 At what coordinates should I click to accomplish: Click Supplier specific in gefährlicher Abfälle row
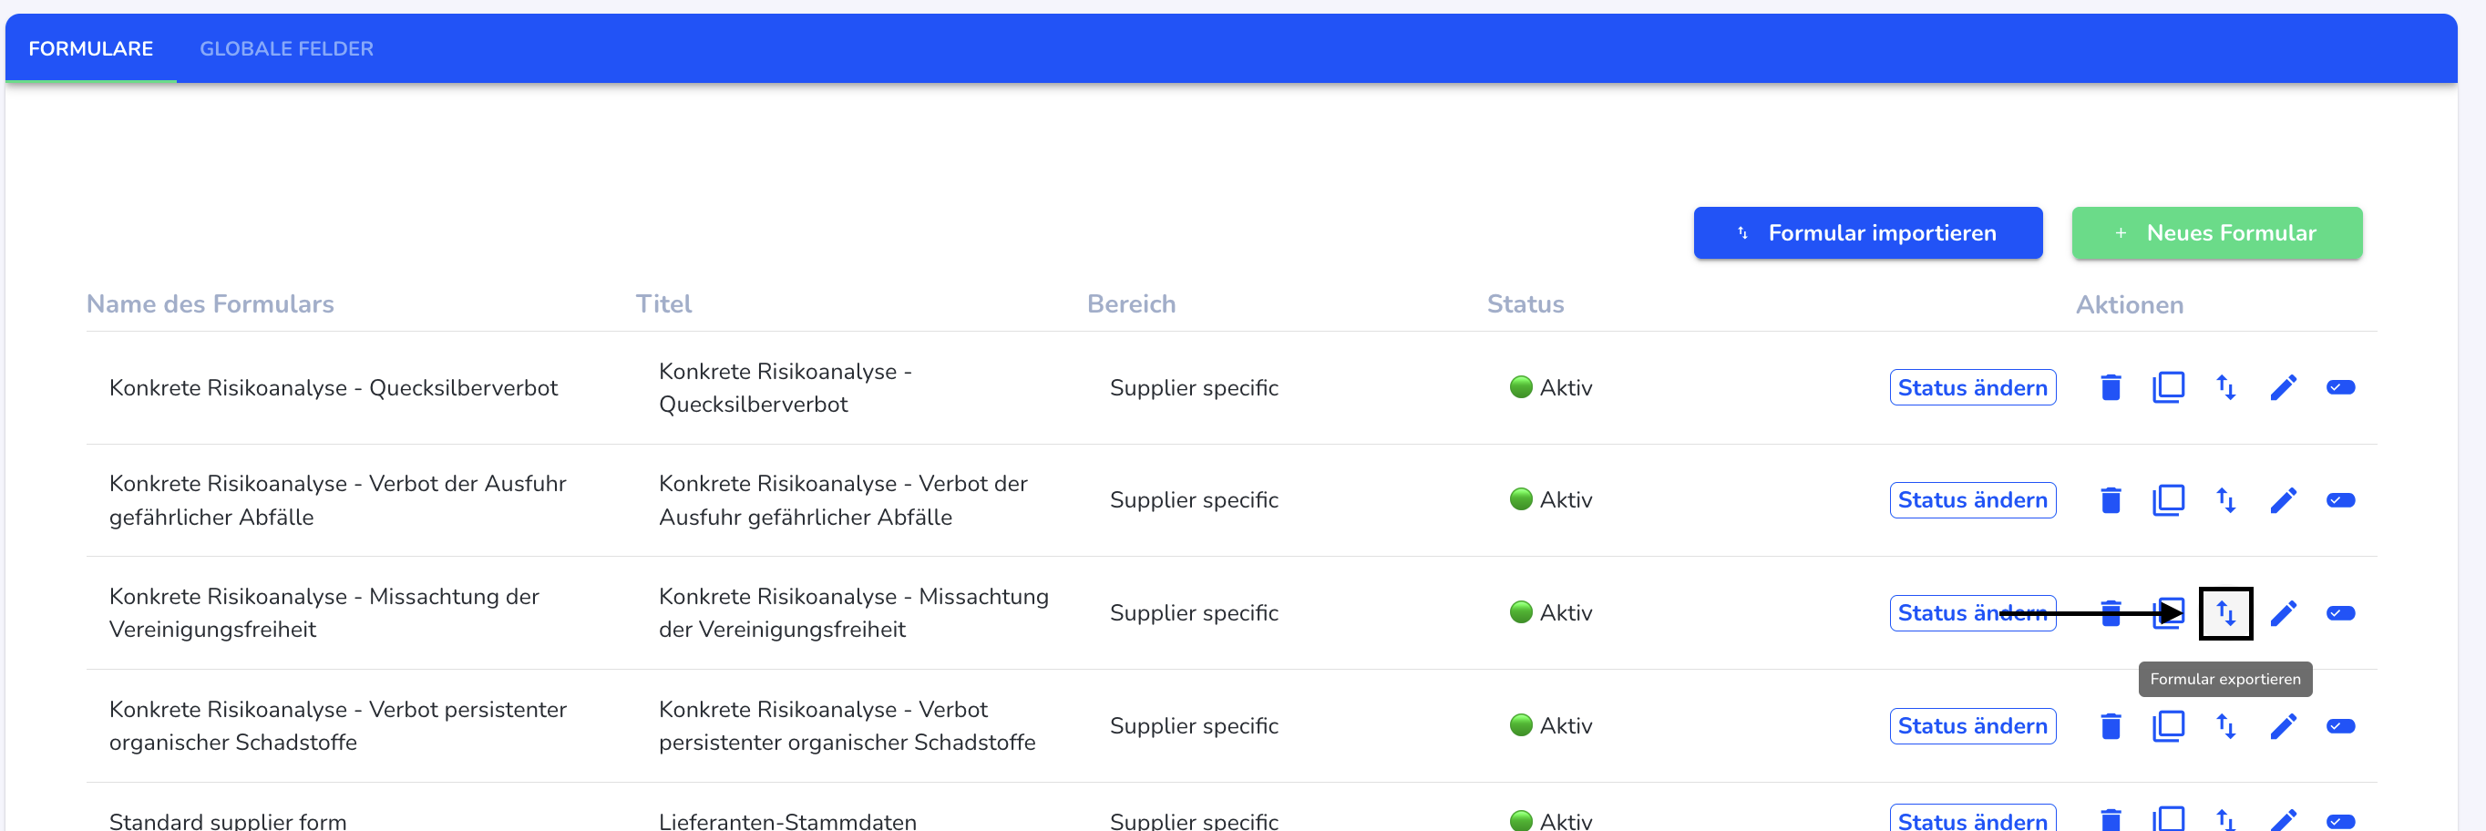click(1194, 501)
